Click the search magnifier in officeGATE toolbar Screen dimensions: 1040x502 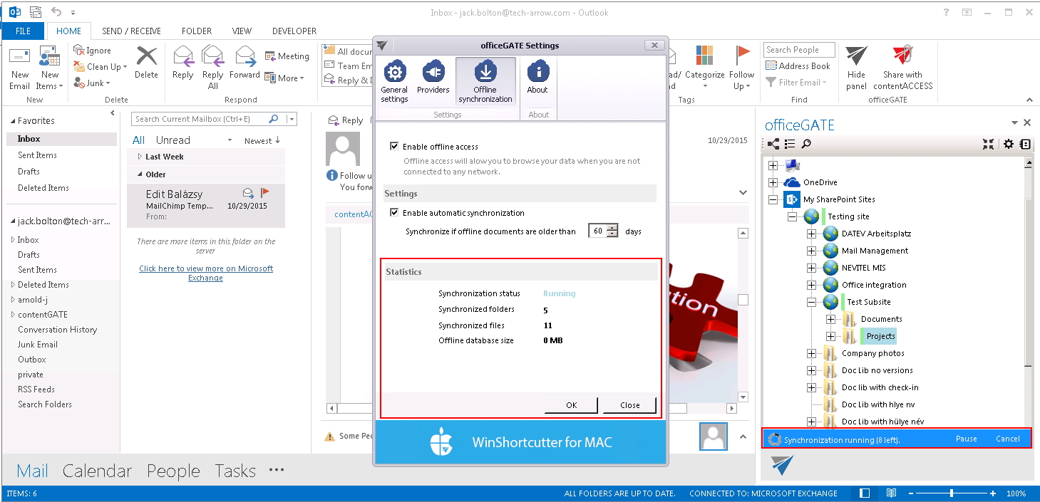[x=806, y=144]
